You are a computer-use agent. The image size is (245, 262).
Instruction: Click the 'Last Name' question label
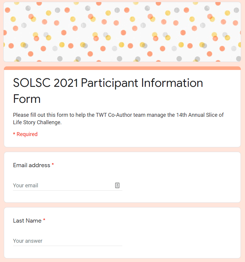coord(27,221)
